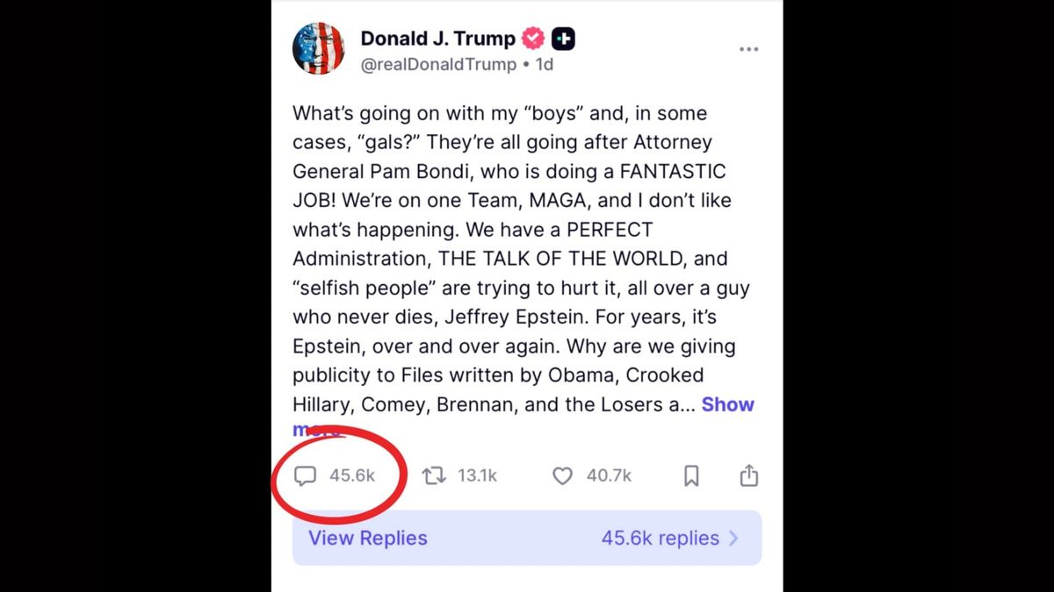The width and height of the screenshot is (1054, 592).
Task: Like the post using the heart icon
Action: point(562,474)
